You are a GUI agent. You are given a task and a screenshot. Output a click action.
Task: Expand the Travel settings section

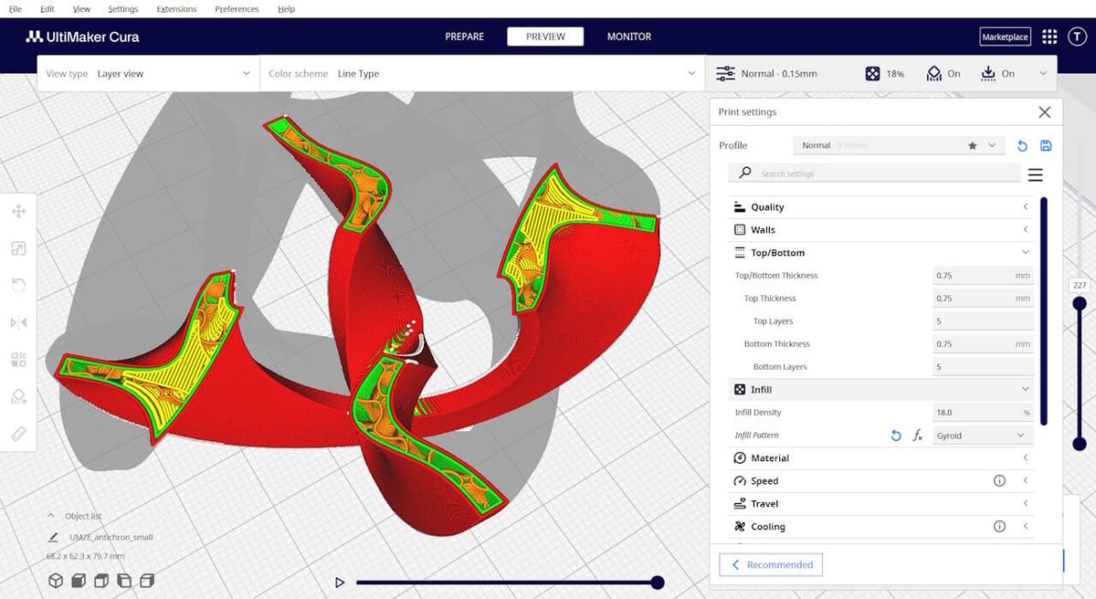click(881, 504)
